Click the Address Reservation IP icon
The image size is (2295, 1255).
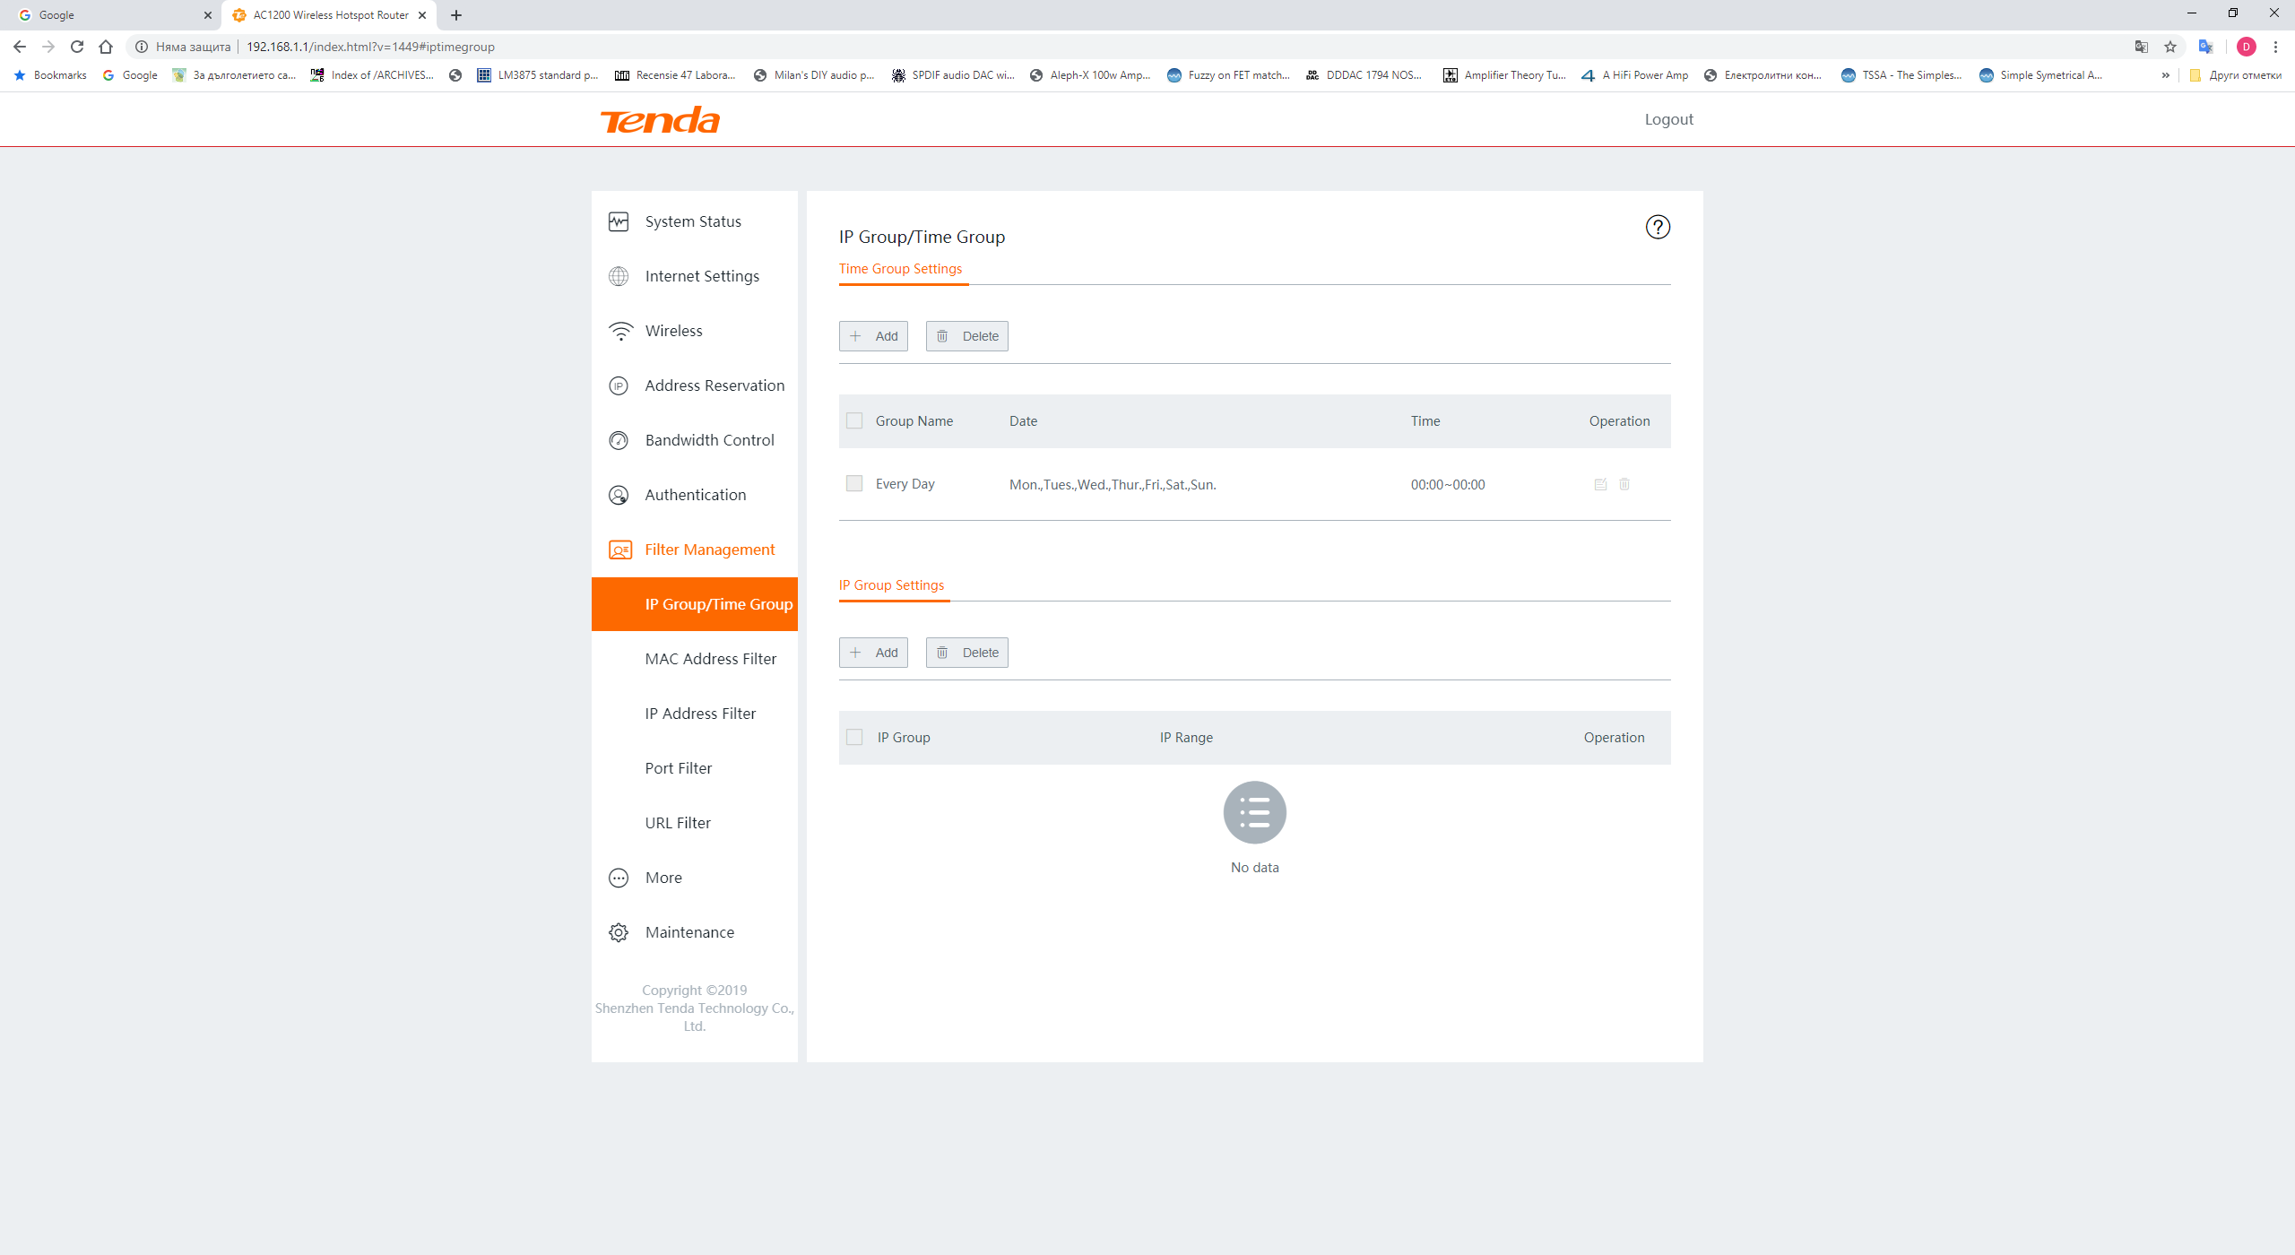(x=619, y=385)
